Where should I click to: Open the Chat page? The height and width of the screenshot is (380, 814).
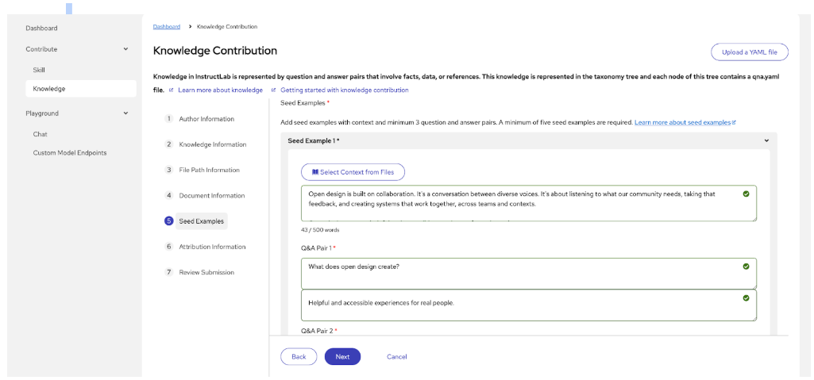(x=40, y=134)
